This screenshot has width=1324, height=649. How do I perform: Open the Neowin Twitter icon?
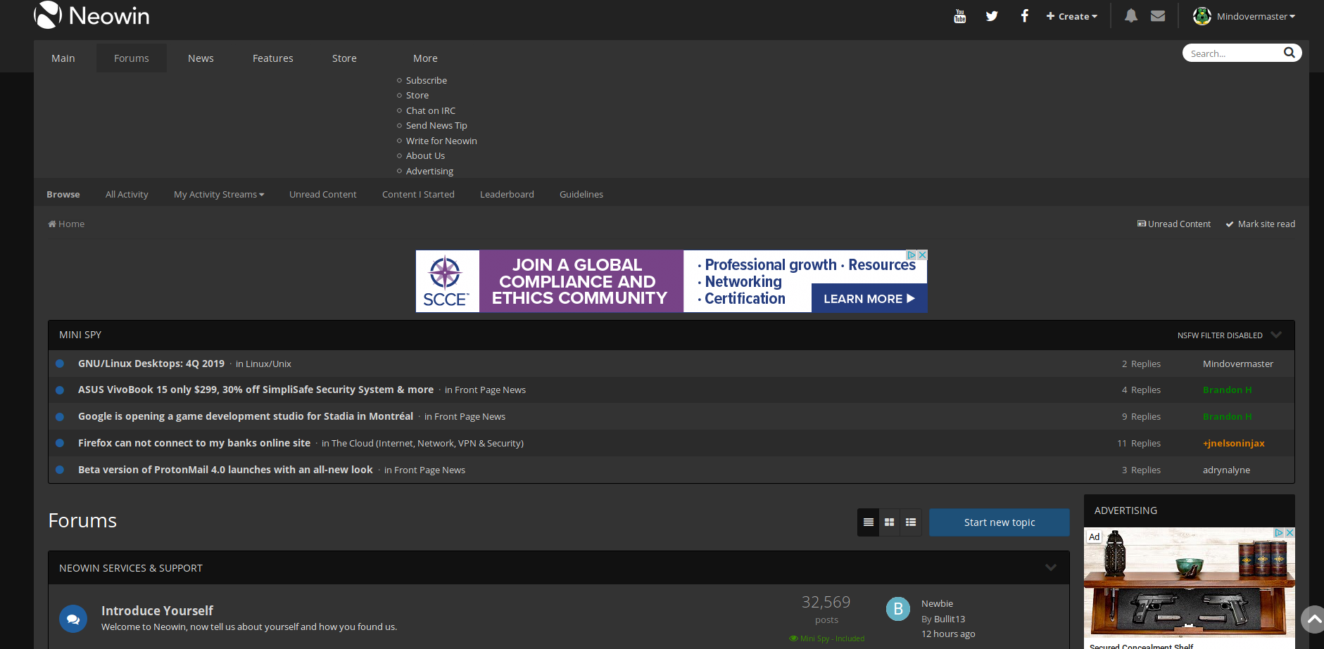(992, 16)
